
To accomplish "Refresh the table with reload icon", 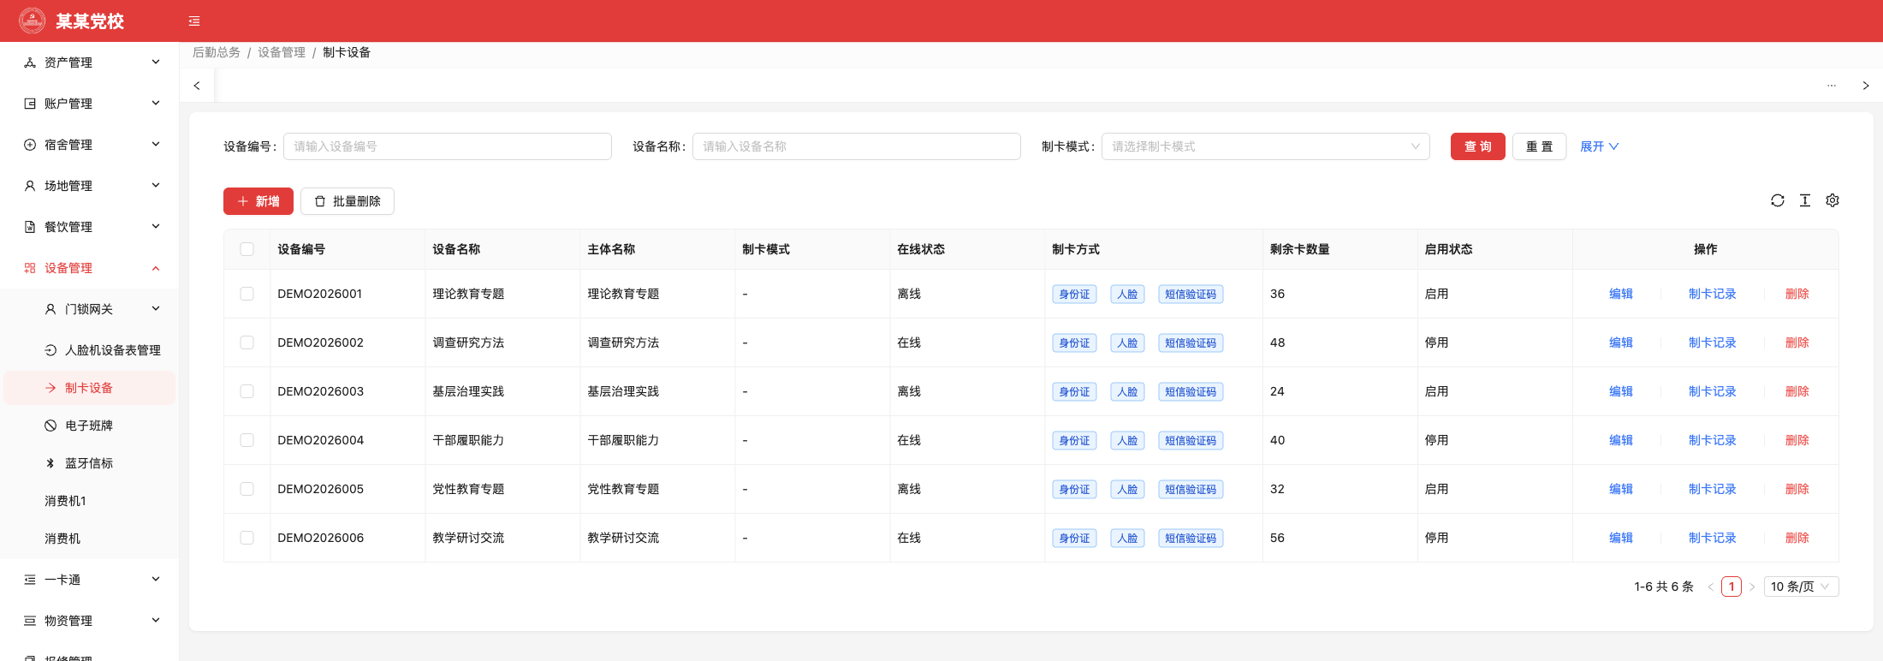I will click(1778, 200).
